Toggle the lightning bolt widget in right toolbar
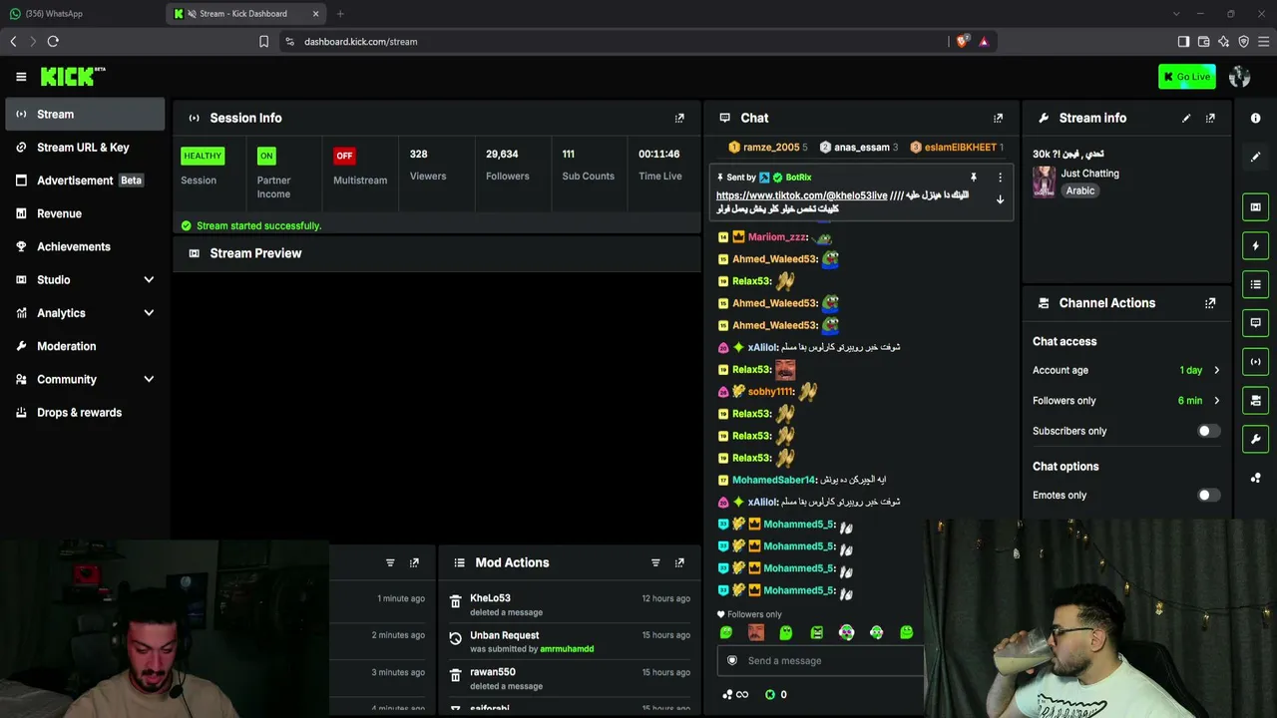 pyautogui.click(x=1255, y=246)
